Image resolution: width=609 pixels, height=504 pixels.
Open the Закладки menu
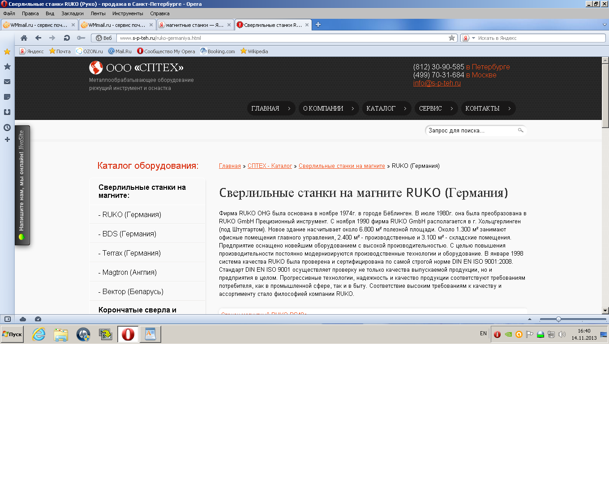tap(73, 13)
